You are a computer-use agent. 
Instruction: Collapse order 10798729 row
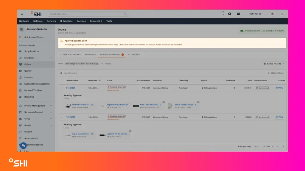tap(61, 117)
